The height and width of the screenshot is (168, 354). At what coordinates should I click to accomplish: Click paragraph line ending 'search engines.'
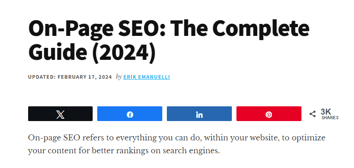pos(124,151)
